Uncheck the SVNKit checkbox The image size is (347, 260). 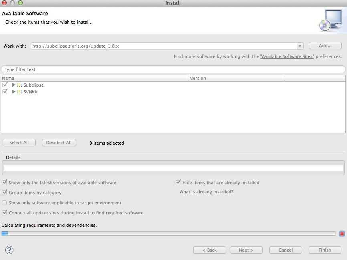(5, 91)
